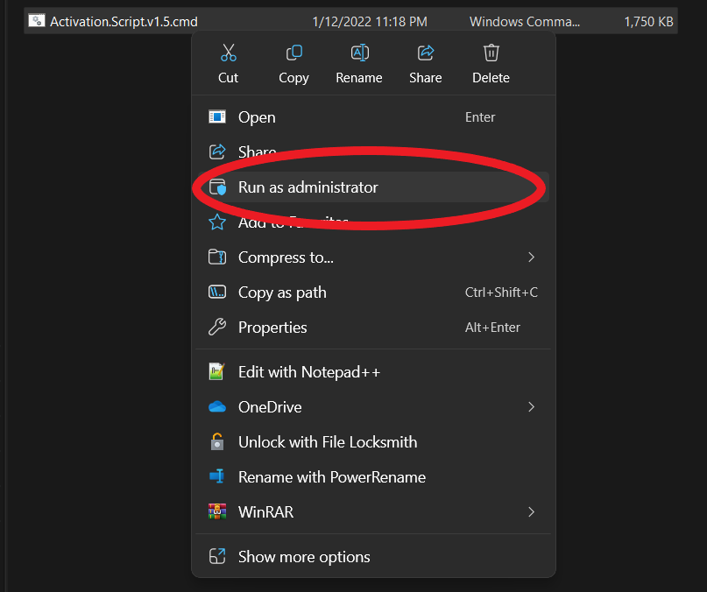Click the WinRAR books icon
The width and height of the screenshot is (707, 592).
click(x=217, y=512)
